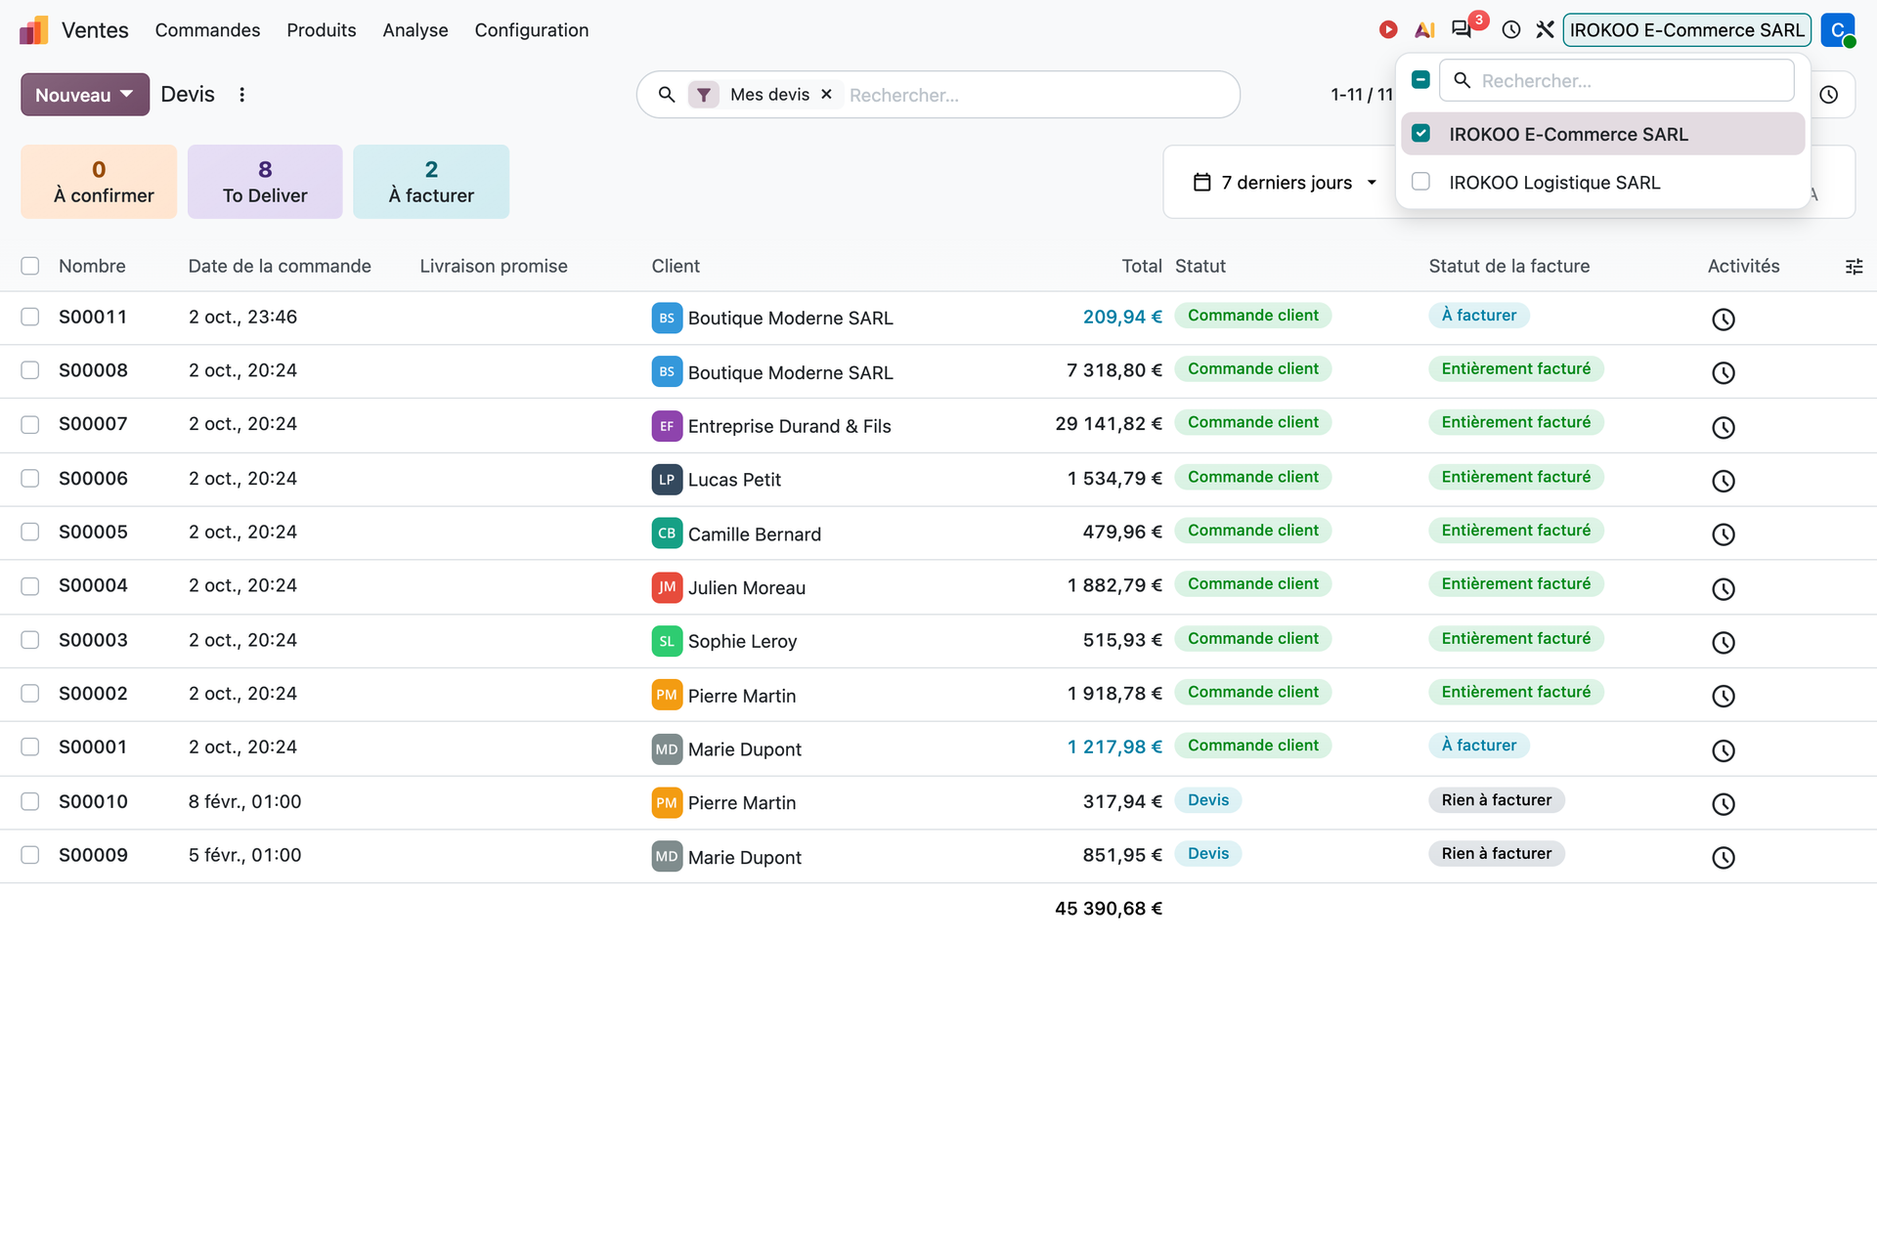Remove the Mes devis filter with x

click(x=826, y=95)
